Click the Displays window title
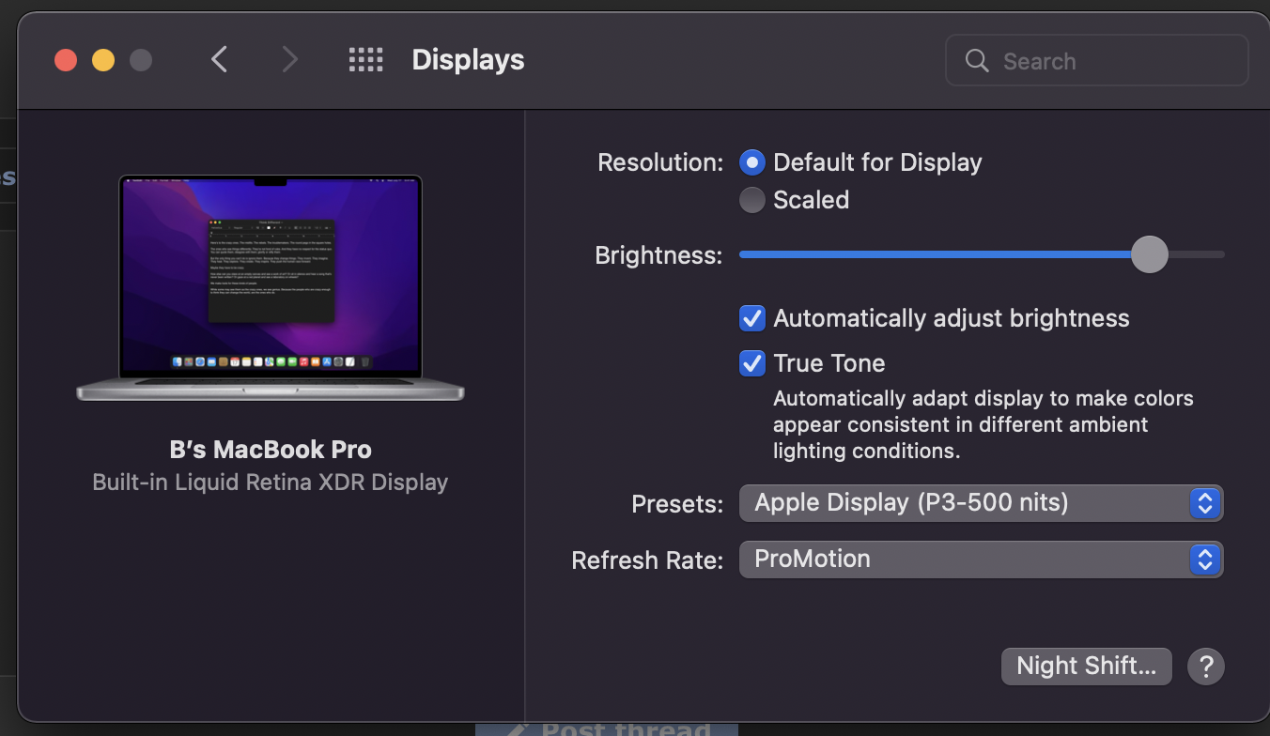This screenshot has width=1270, height=736. (468, 60)
